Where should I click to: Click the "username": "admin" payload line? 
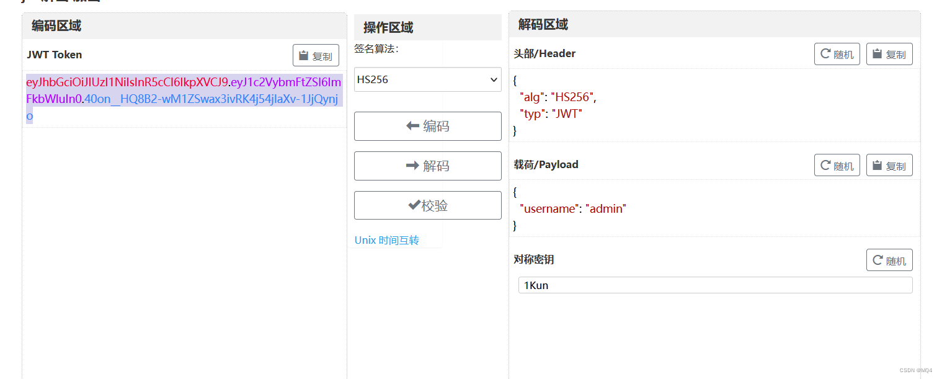(572, 209)
